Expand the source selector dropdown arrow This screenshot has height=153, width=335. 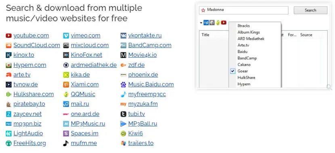point(201,23)
